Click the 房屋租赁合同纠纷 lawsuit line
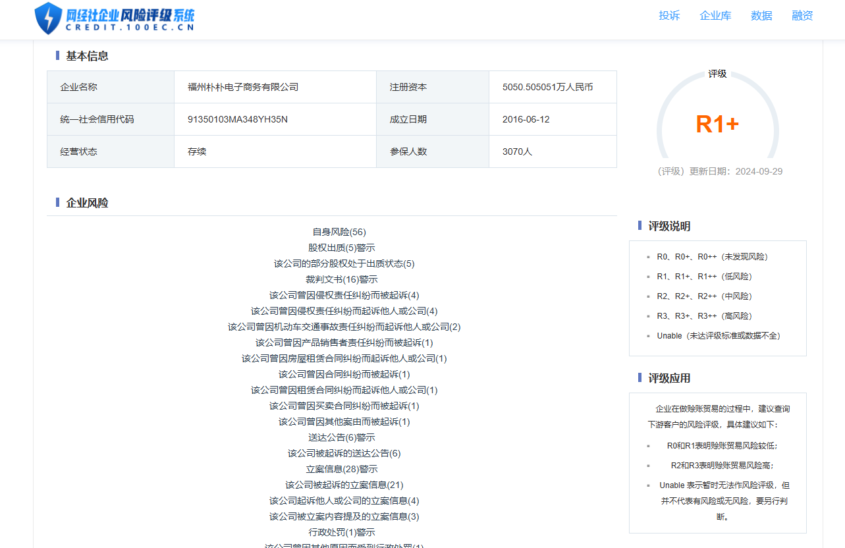The height and width of the screenshot is (548, 845). point(344,358)
